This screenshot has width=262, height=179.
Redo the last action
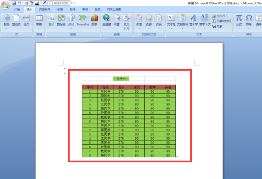point(27,3)
